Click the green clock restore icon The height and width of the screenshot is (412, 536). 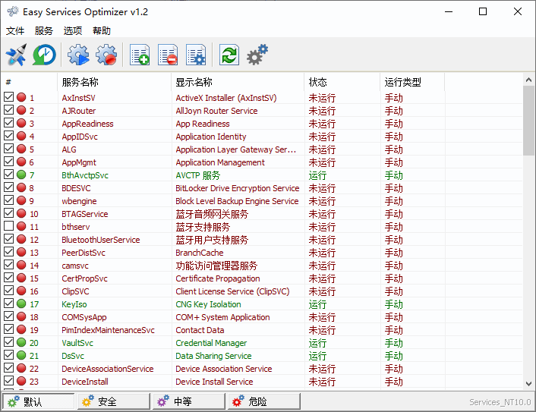tap(44, 55)
